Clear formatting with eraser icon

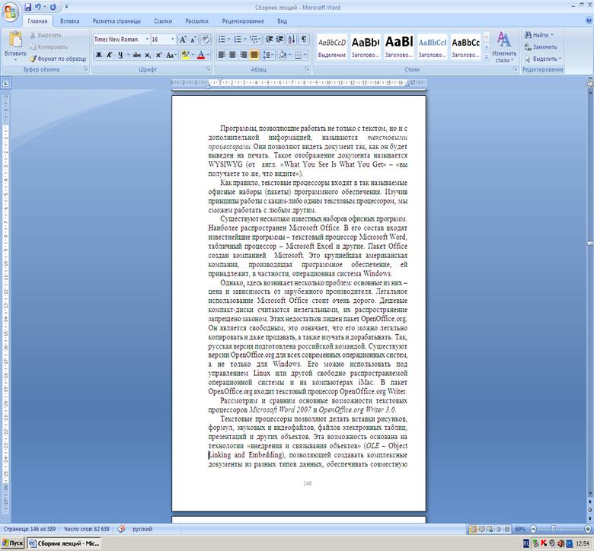coord(206,40)
